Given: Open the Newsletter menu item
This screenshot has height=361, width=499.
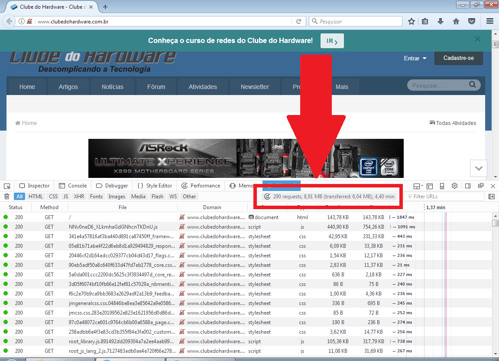Looking at the screenshot, I should 255,87.
